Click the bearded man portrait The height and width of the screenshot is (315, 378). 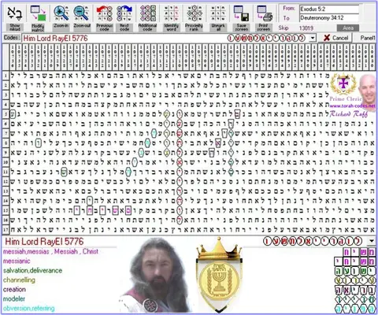tap(157, 276)
